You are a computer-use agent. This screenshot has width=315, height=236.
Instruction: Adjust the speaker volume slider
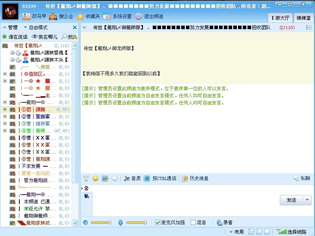pyautogui.click(x=101, y=223)
